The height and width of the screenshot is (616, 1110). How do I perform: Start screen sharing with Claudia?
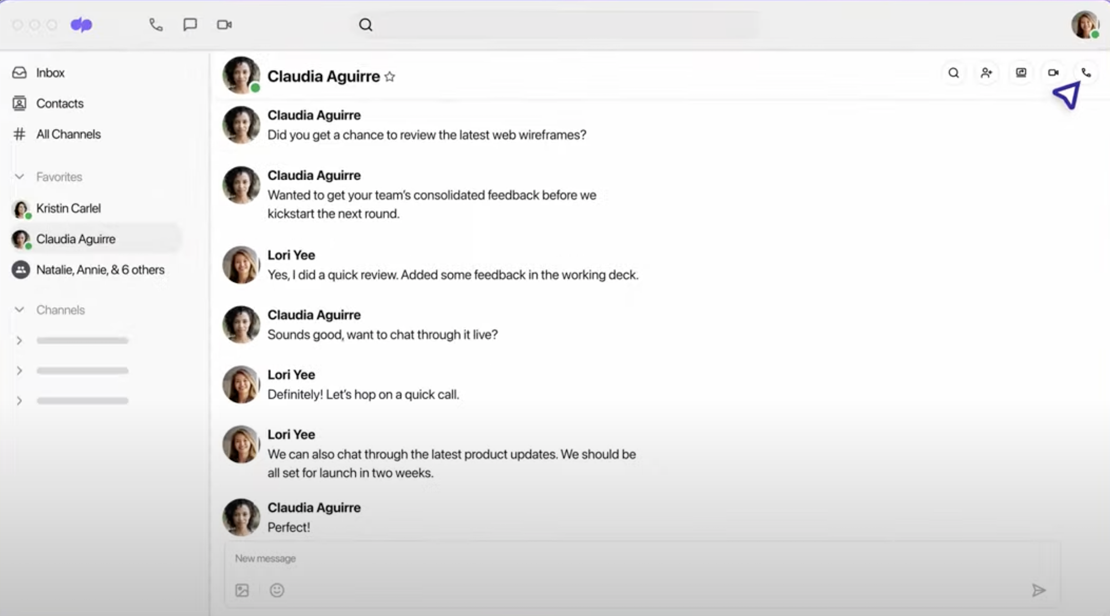click(1021, 73)
